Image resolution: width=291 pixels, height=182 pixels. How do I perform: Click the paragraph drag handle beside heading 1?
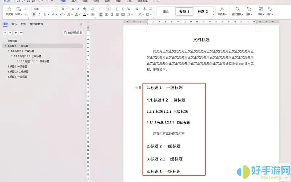click(x=140, y=87)
